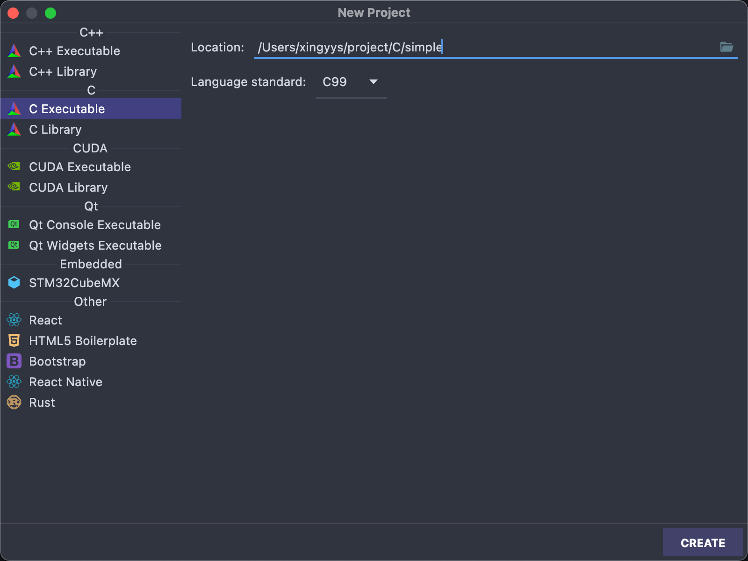Click the HTML5 Boilerplate shield icon
Viewport: 748px width, 561px height.
click(x=14, y=340)
